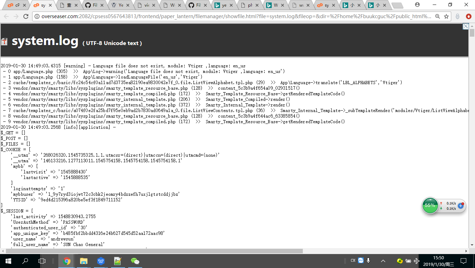Open Task View from the taskbar
475x268 pixels.
point(42,261)
